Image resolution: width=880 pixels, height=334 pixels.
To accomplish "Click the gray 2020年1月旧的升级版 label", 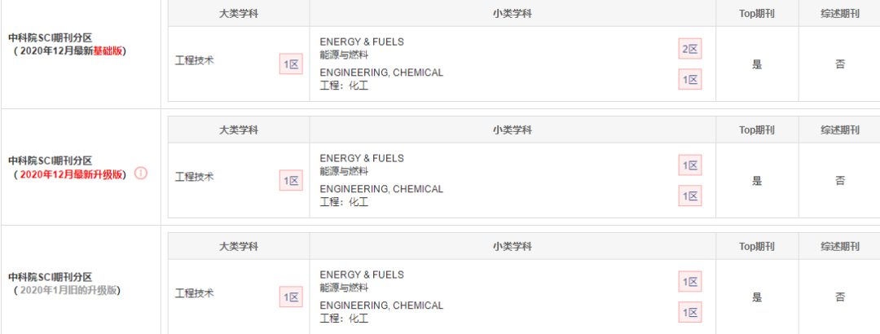I will click(68, 290).
